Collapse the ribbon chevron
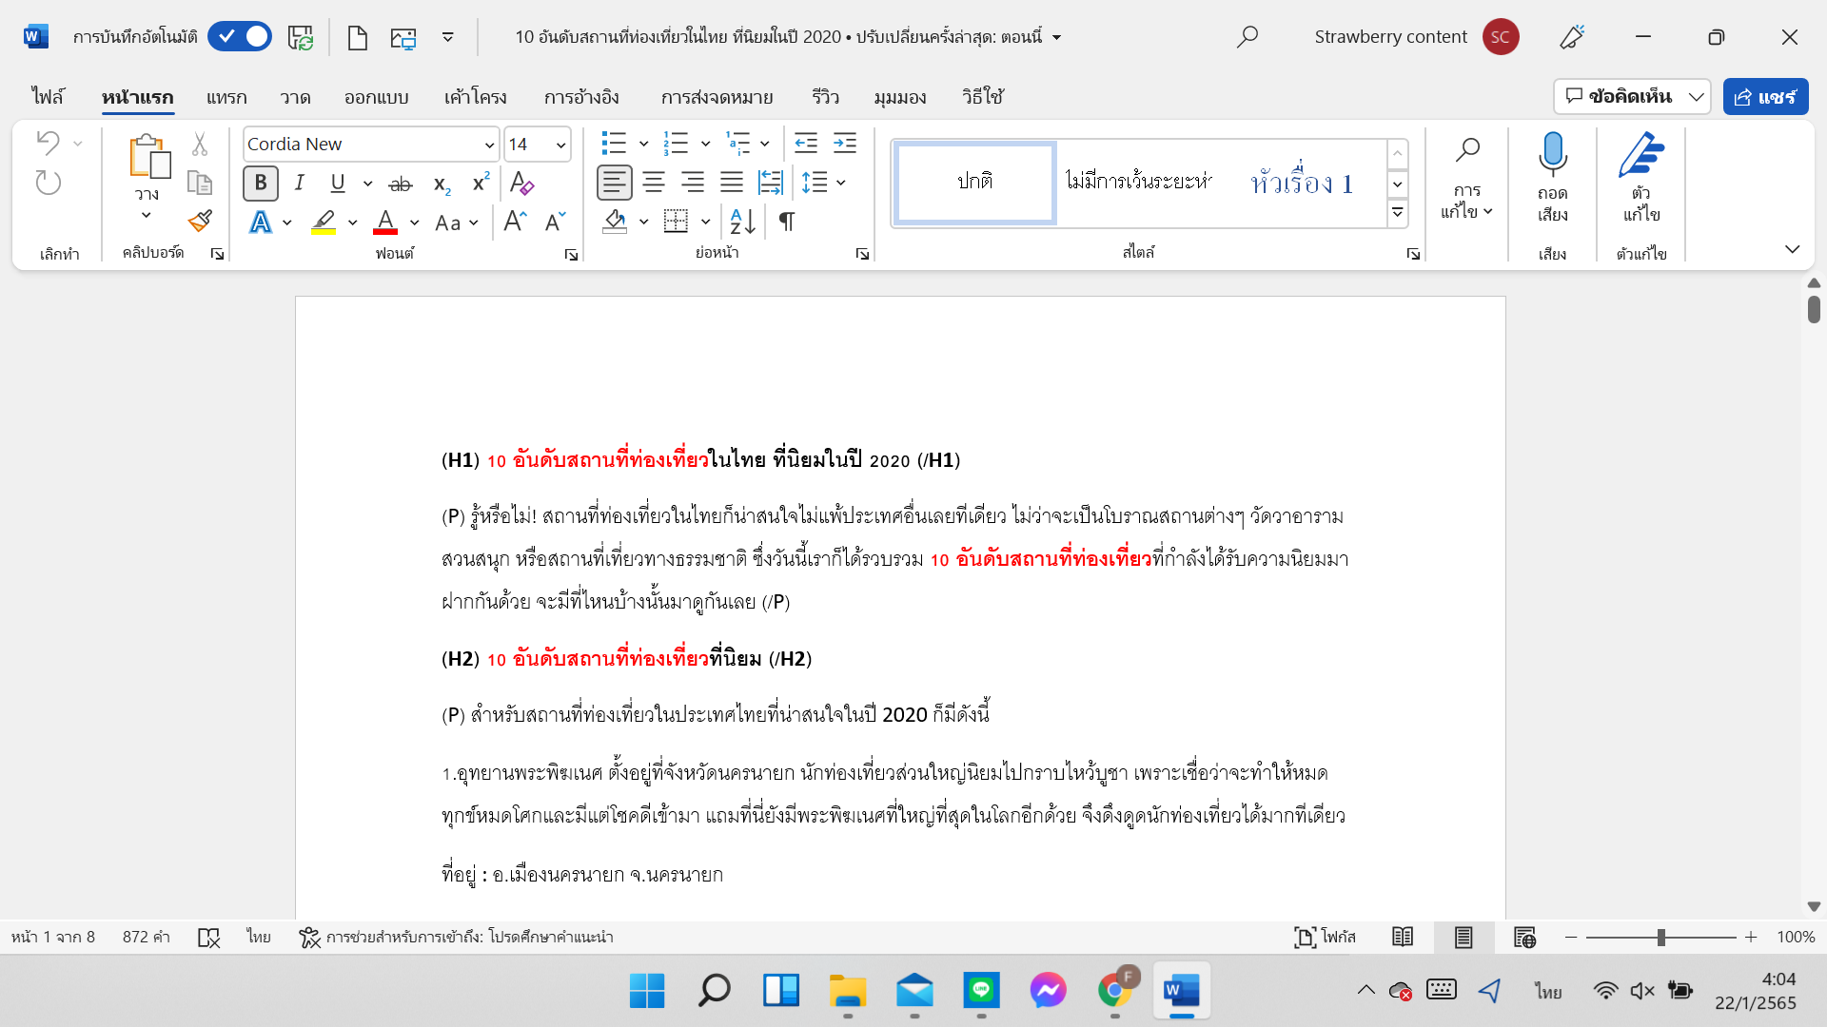The width and height of the screenshot is (1827, 1027). point(1793,249)
